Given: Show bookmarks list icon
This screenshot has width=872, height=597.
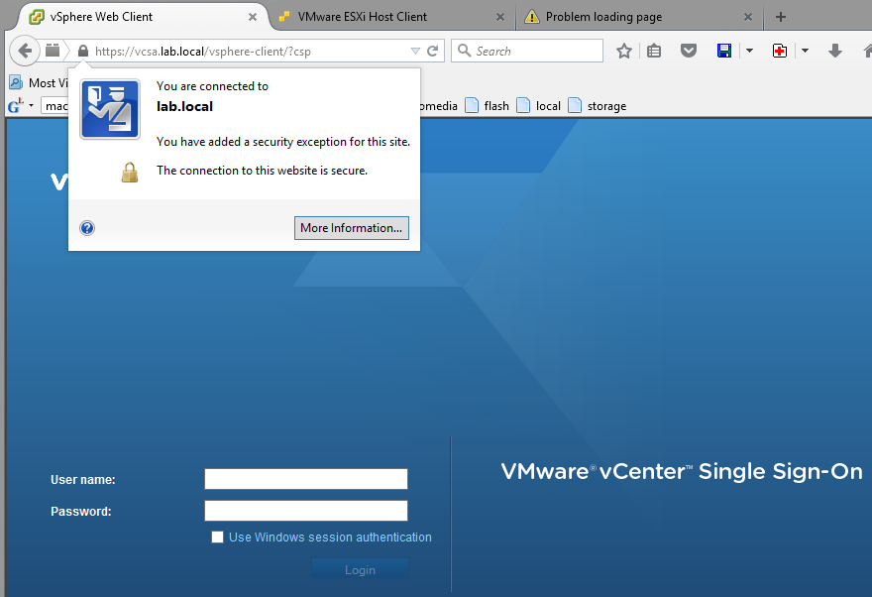Looking at the screenshot, I should pos(654,52).
